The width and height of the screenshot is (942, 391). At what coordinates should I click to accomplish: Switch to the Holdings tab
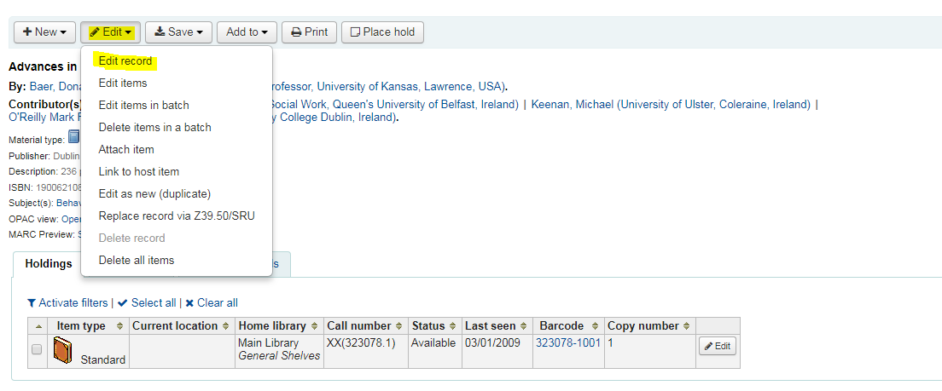(48, 264)
